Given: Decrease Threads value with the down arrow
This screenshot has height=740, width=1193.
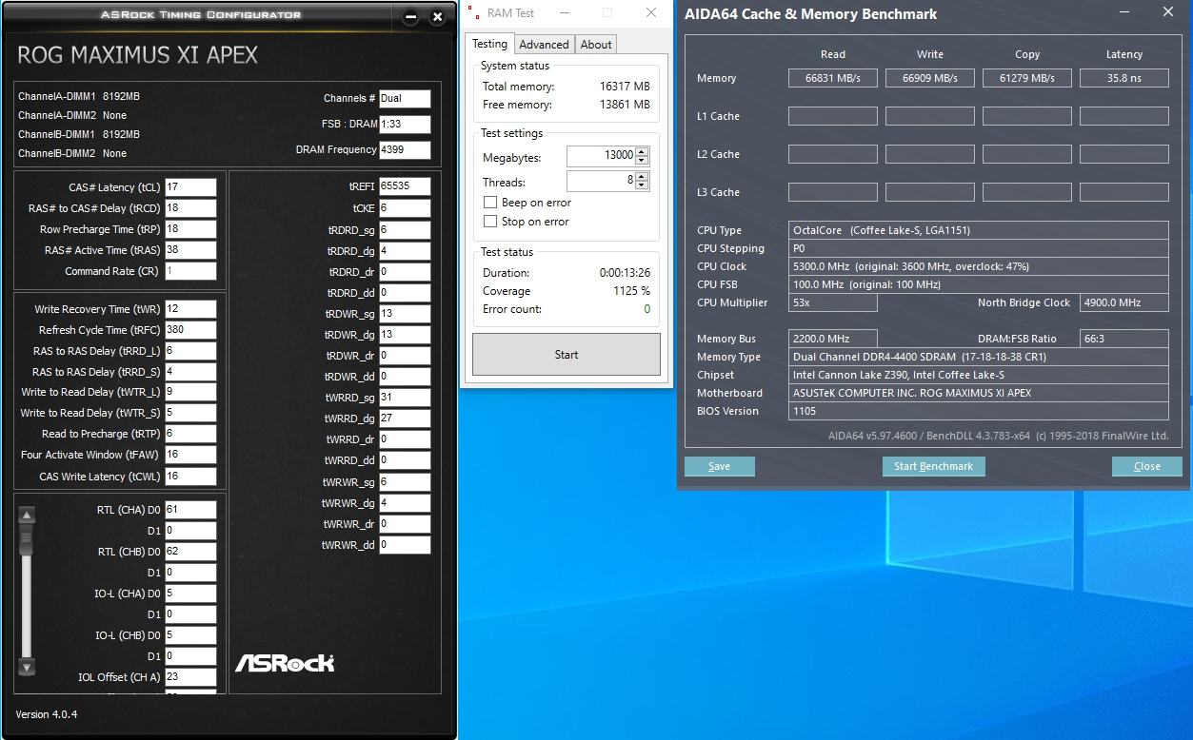Looking at the screenshot, I should coord(642,185).
